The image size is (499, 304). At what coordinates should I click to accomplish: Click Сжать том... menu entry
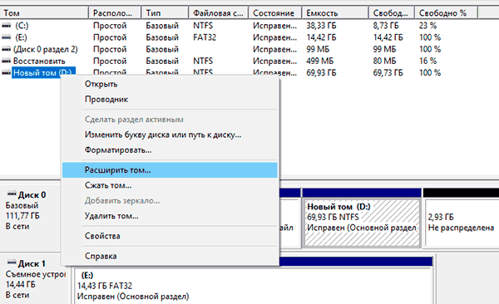pos(170,185)
